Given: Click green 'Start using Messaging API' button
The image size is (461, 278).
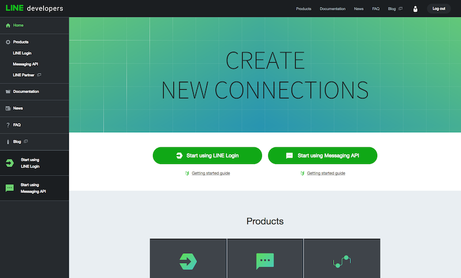Looking at the screenshot, I should 323,155.
